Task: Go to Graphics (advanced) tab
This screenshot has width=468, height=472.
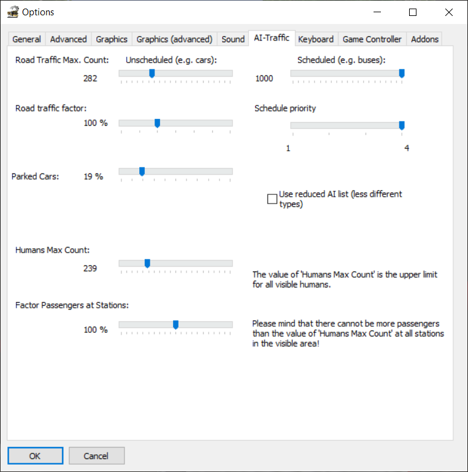Action: pyautogui.click(x=174, y=39)
